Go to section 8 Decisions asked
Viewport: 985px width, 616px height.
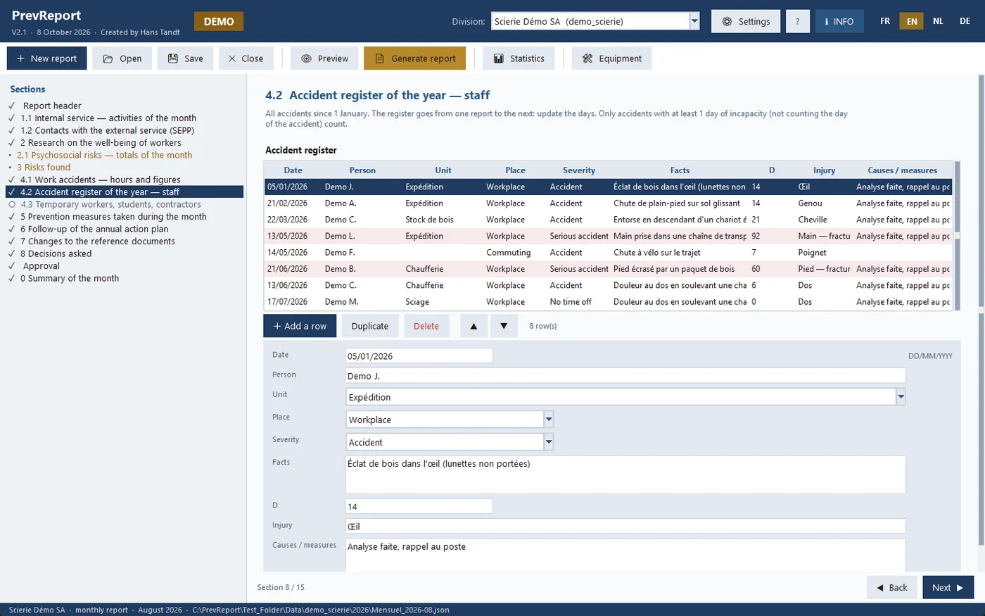56,253
